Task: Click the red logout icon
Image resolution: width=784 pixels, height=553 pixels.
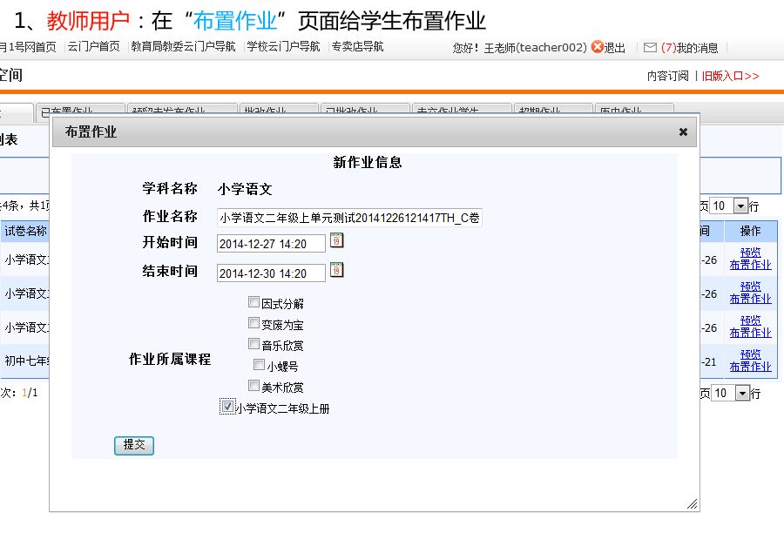Action: 597,47
